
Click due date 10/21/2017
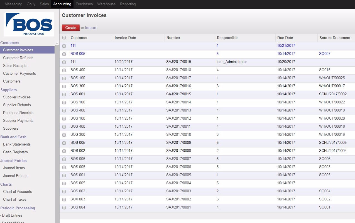[x=286, y=45]
